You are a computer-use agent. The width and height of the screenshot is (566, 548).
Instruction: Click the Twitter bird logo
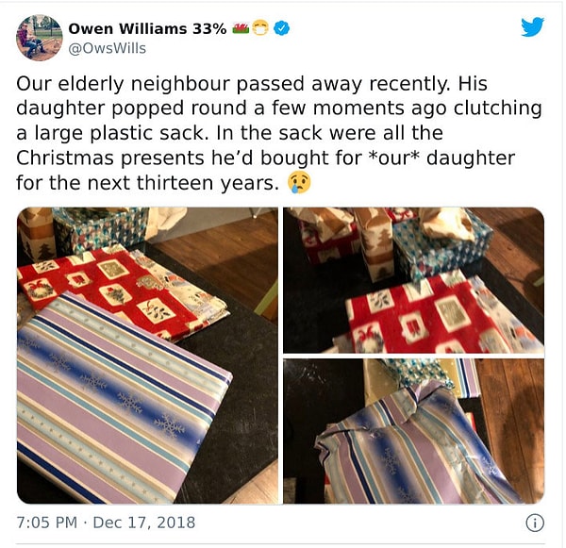tap(532, 26)
